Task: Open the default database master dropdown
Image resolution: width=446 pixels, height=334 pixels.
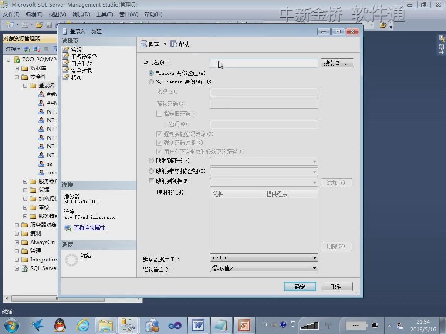Action: tap(264, 257)
